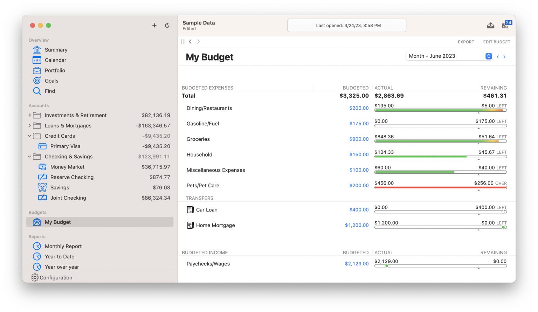538x312 pixels.
Task: Select My Budget in the sidebar
Action: [100, 222]
